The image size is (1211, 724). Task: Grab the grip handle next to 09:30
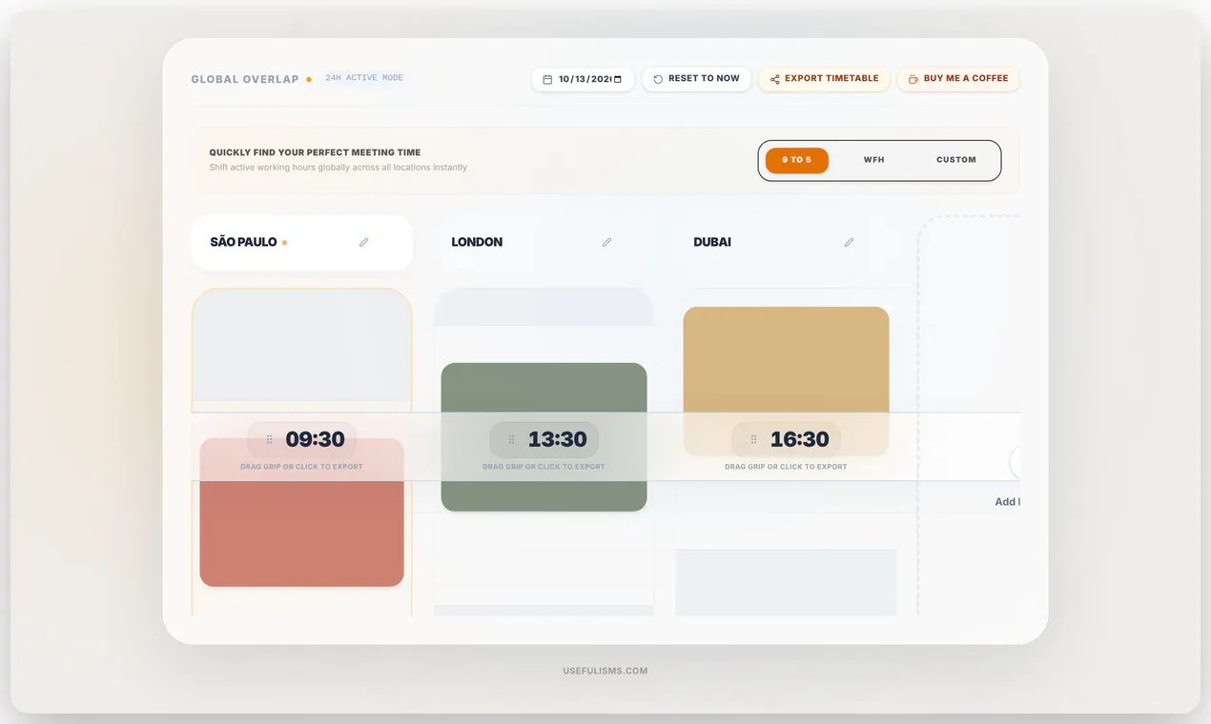click(x=270, y=439)
